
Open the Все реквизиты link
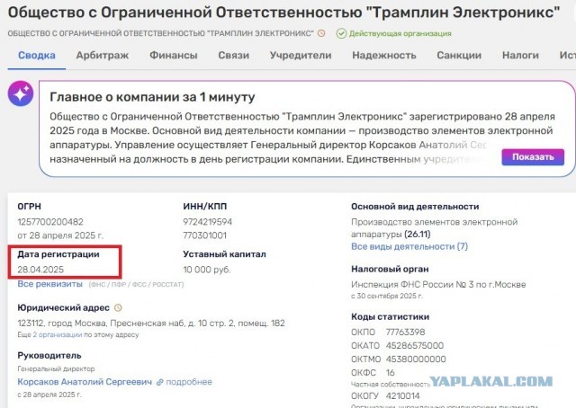point(50,284)
